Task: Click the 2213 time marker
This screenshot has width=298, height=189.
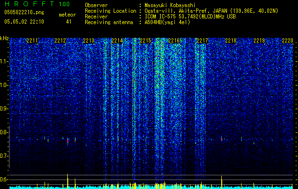Action: click(89, 41)
